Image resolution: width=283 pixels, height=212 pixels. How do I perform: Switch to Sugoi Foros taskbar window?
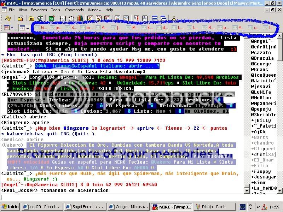pyautogui.click(x=85, y=207)
